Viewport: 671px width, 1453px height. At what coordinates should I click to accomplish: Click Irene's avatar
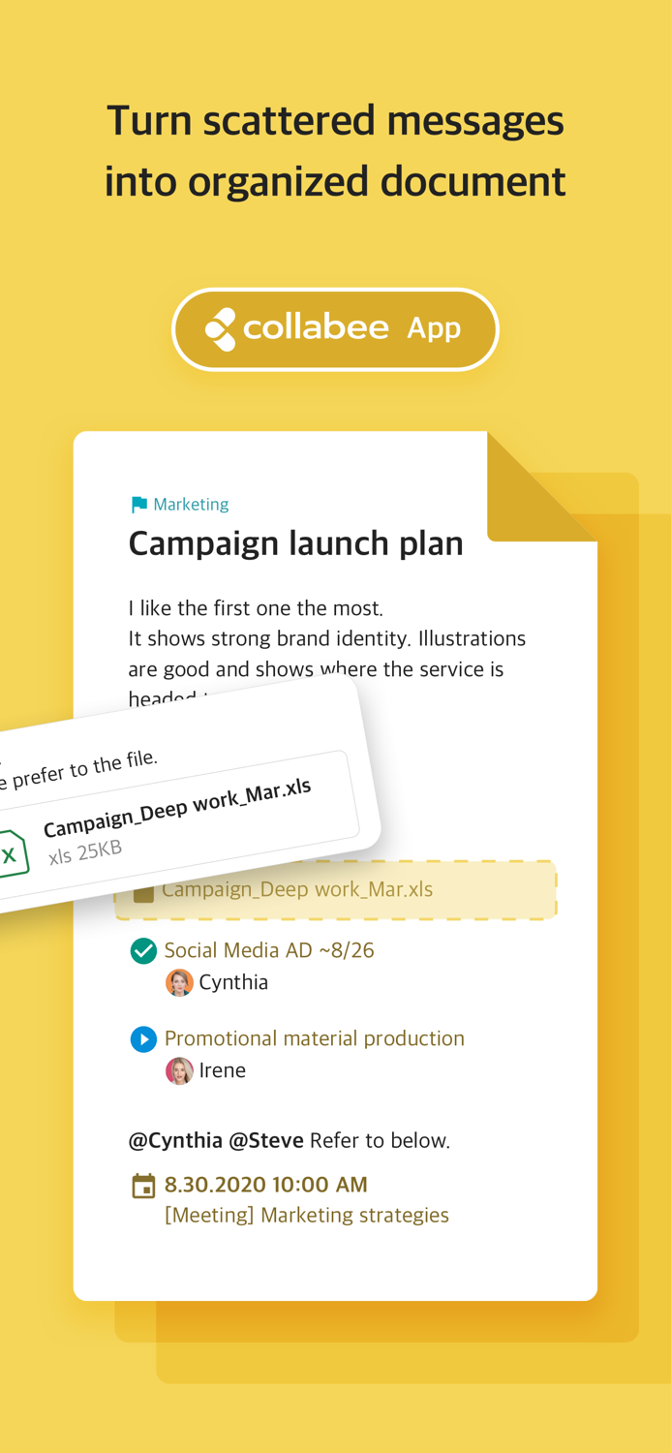point(179,1070)
